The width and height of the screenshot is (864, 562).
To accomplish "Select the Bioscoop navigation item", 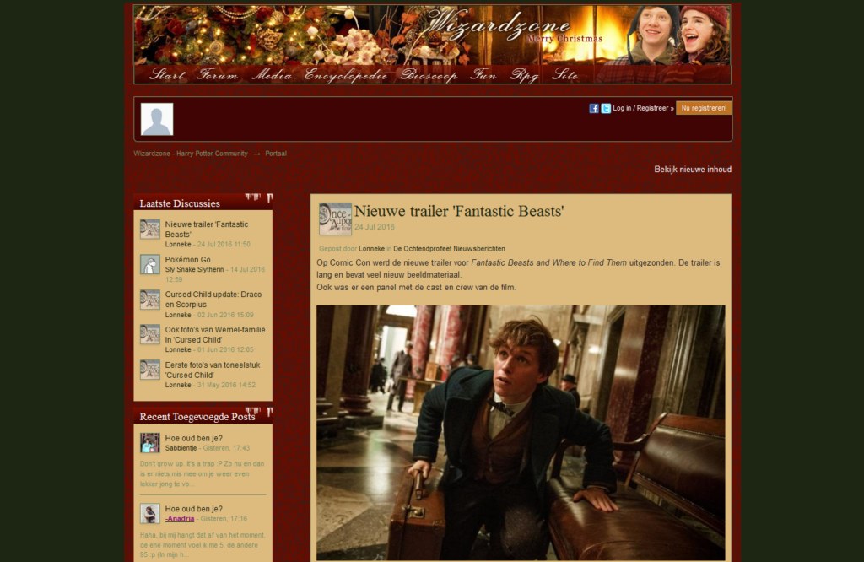I will tap(429, 75).
